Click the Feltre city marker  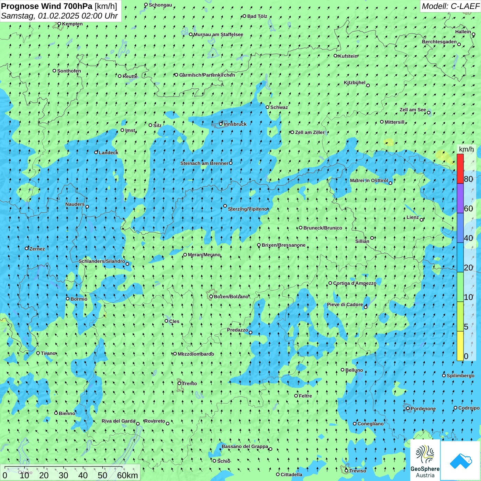click(x=296, y=395)
